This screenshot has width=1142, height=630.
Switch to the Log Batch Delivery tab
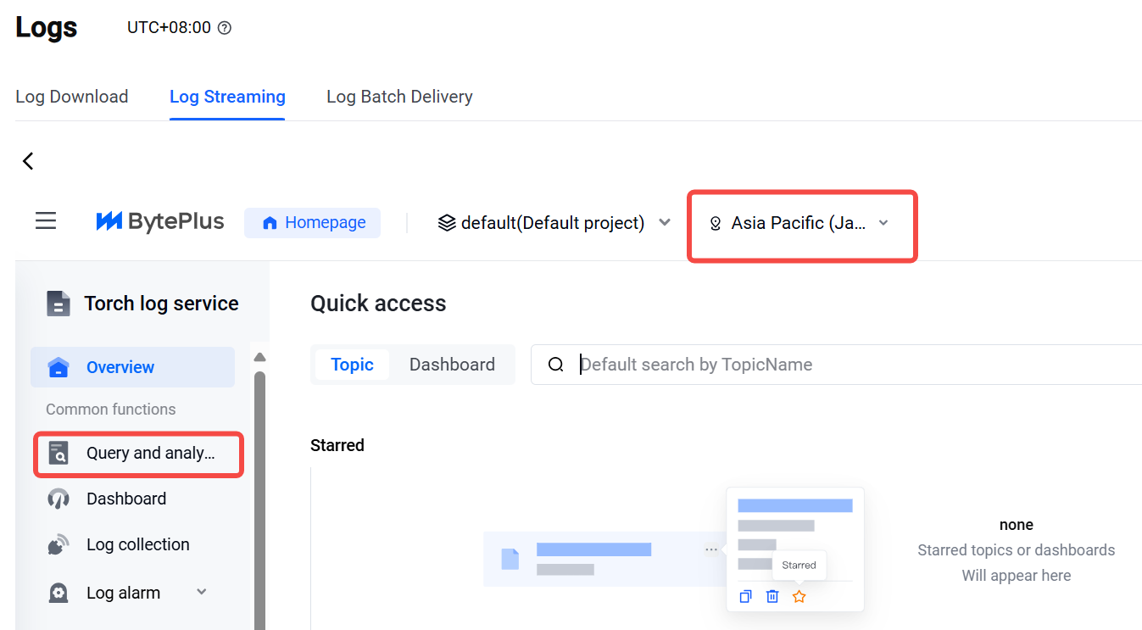point(399,97)
